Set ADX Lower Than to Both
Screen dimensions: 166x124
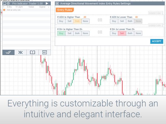point(130,21)
